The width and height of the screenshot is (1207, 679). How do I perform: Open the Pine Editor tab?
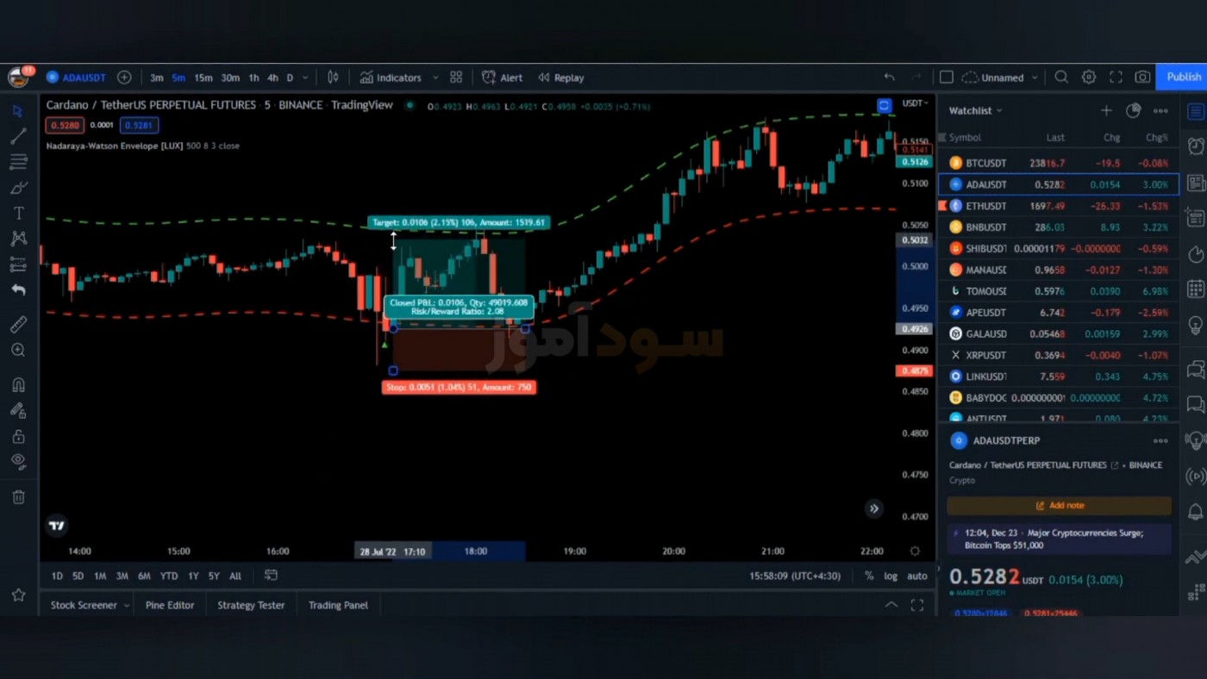(x=170, y=605)
